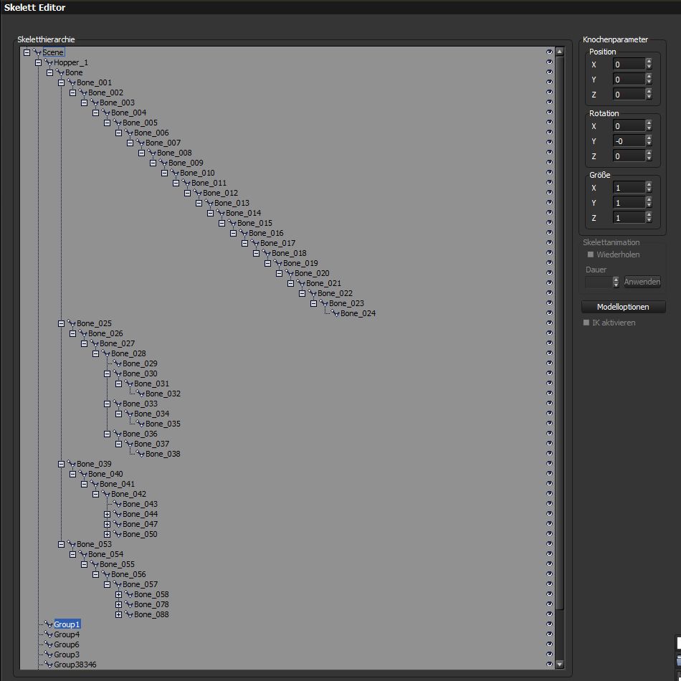Click the hierarchy scrollbar up arrow
Viewport: 681px width, 681px height.
(x=559, y=52)
